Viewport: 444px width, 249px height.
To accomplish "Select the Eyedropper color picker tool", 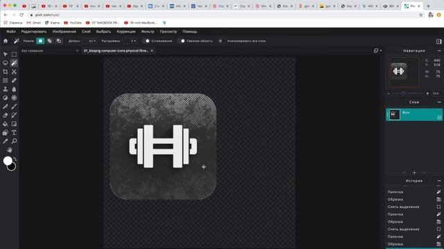I will click(x=6, y=141).
